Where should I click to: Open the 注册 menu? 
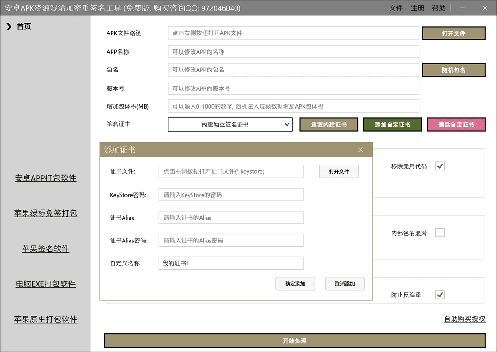(x=417, y=8)
